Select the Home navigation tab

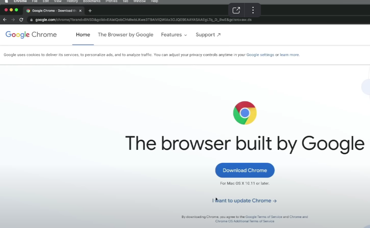[83, 35]
